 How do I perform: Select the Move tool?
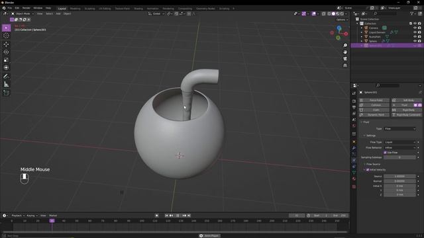tap(6, 44)
